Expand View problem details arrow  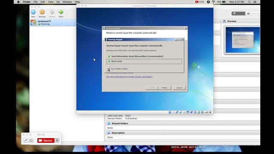tap(108, 69)
